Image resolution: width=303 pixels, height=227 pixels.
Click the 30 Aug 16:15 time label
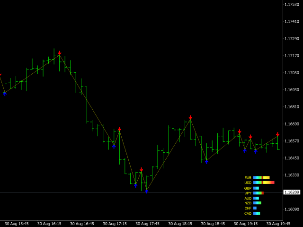pyautogui.click(x=49, y=224)
